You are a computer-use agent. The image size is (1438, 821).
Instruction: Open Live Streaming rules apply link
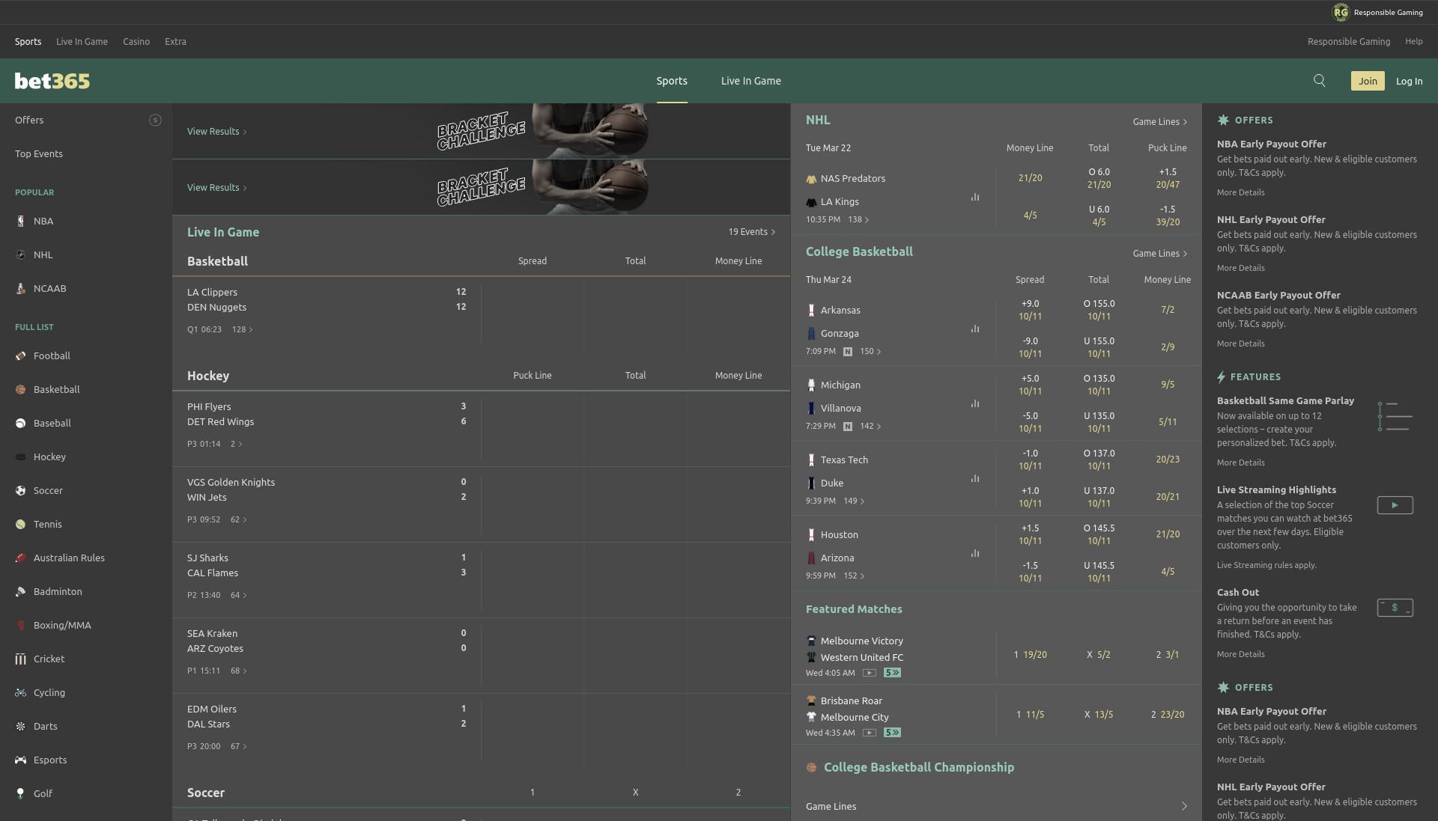click(1266, 565)
